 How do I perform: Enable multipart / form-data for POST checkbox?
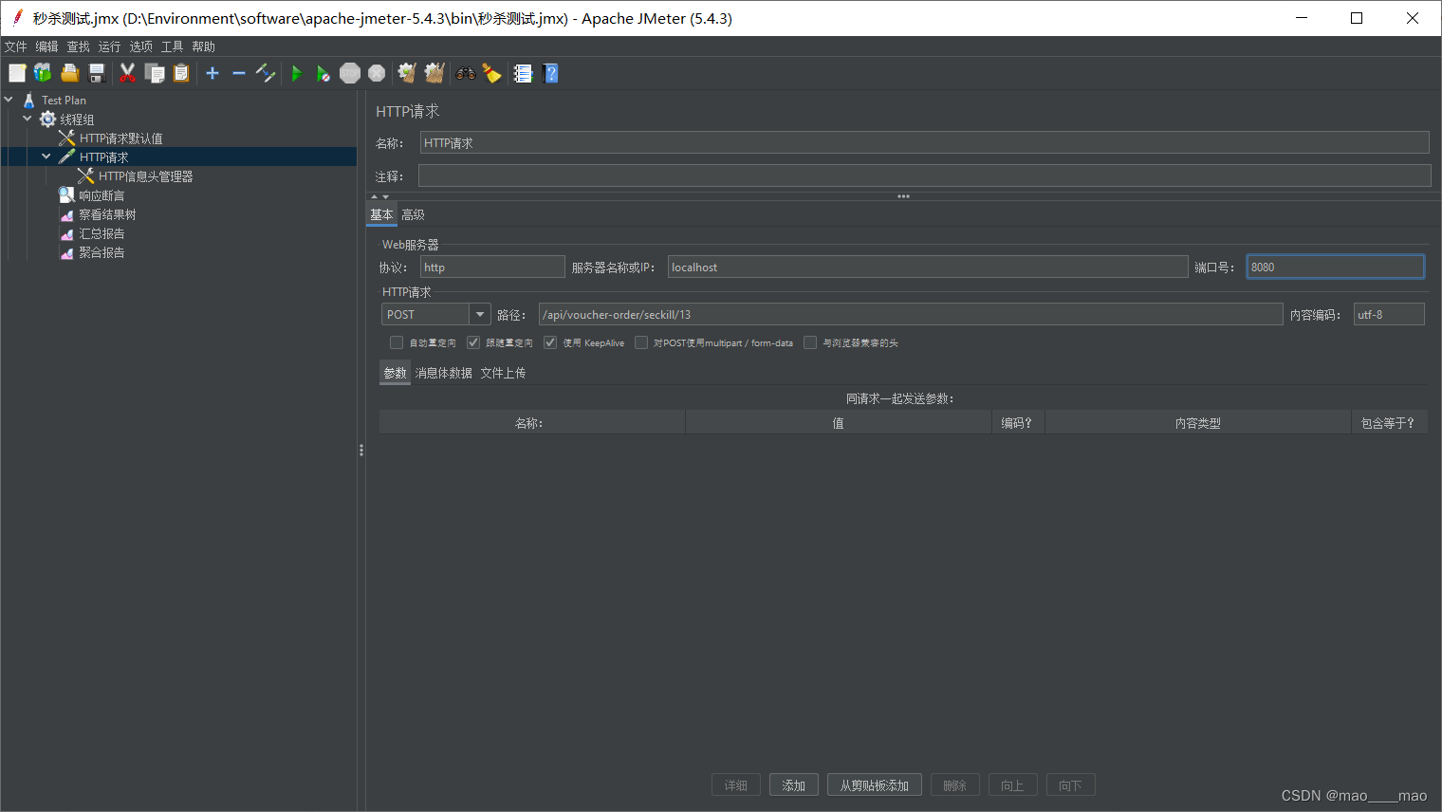[641, 342]
